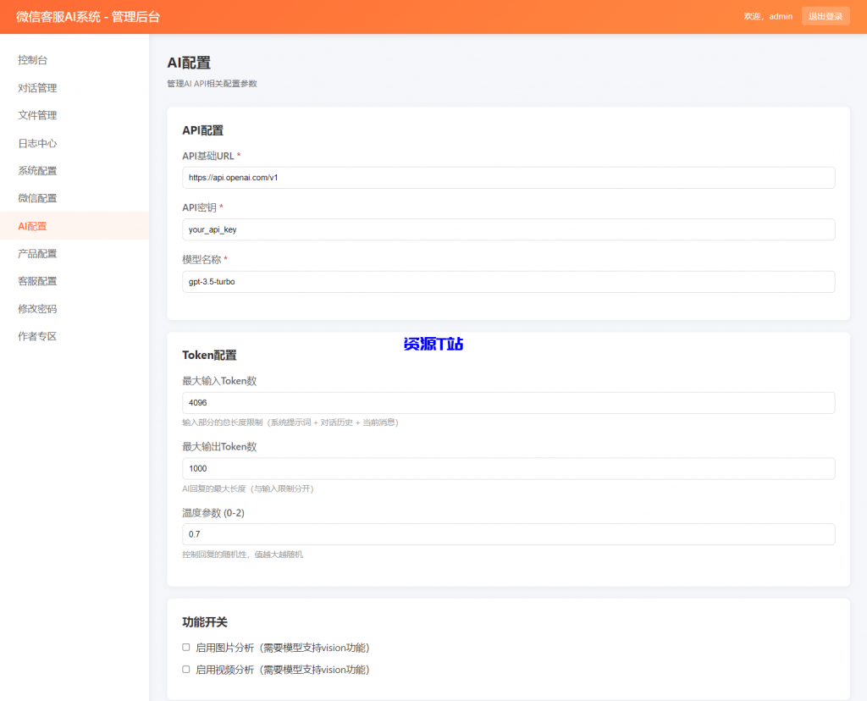The image size is (867, 701).
Task: Click the 模型名称 field showing gpt-3.5-turbo
Action: [x=508, y=281]
